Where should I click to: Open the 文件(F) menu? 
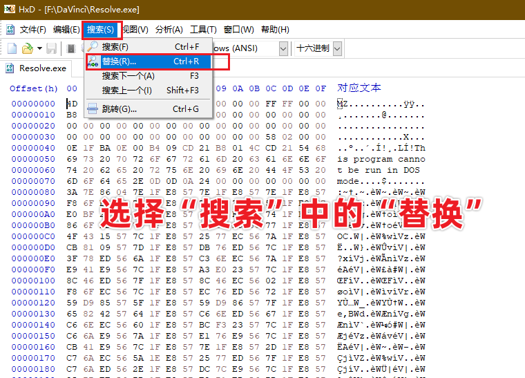(x=33, y=30)
